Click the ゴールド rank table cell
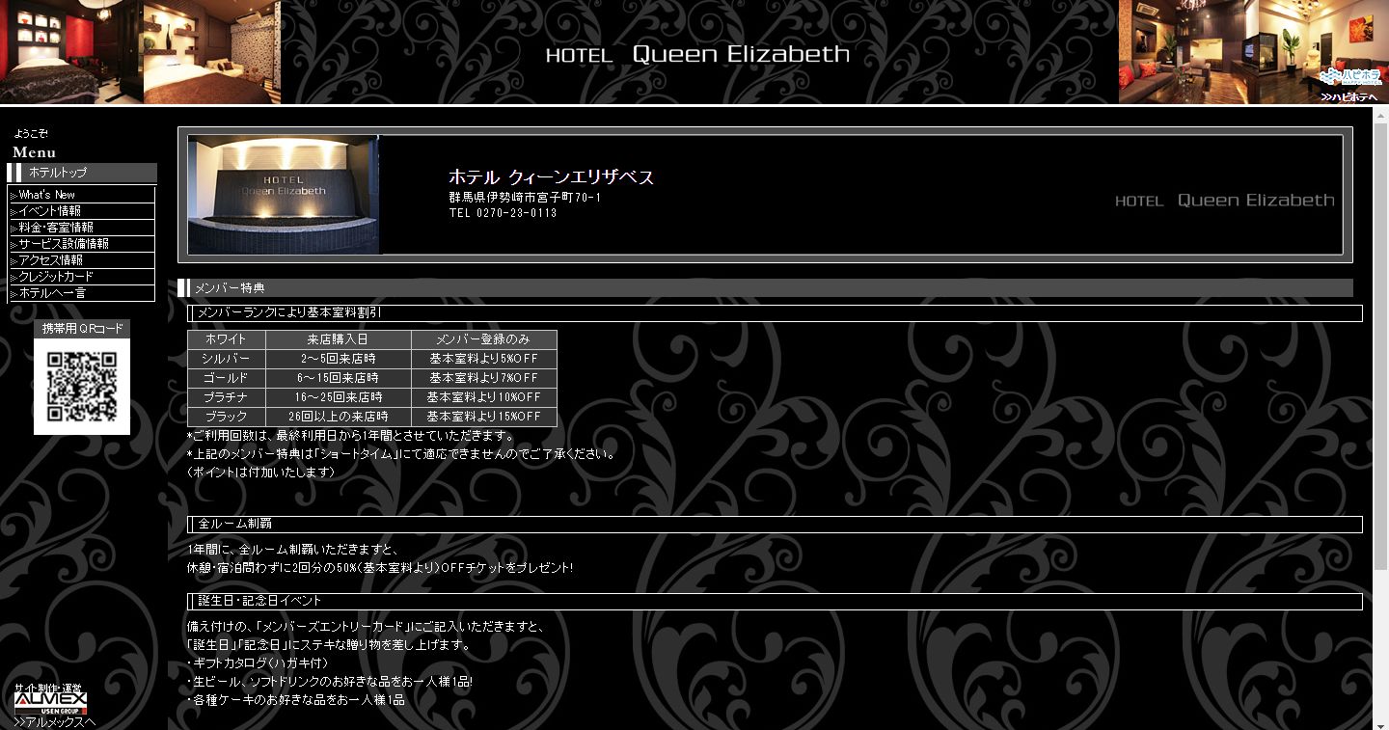Screen dimensions: 1389x730 [x=226, y=378]
